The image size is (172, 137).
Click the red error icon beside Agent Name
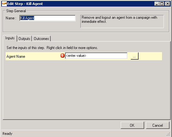coord(63,56)
